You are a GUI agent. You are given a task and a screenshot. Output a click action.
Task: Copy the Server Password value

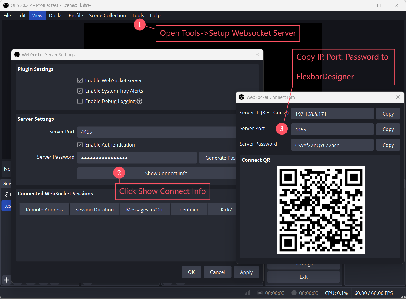coord(388,145)
